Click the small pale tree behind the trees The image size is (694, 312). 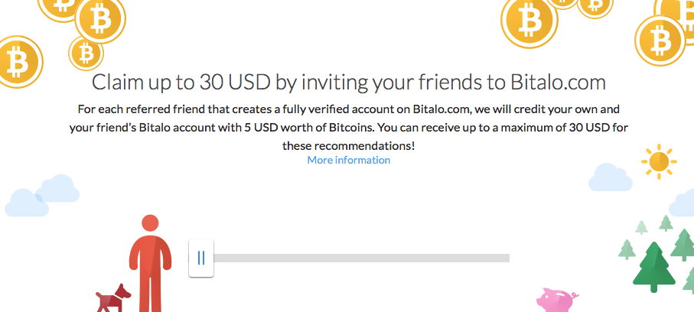pos(642,227)
